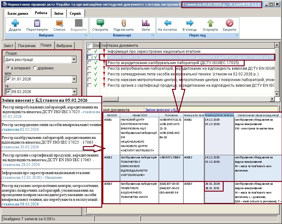This screenshot has width=282, height=224.
Task: Toggle checkbox for Інформація про зареєстровані національні еталони
Action: pyautogui.click(x=90, y=51)
